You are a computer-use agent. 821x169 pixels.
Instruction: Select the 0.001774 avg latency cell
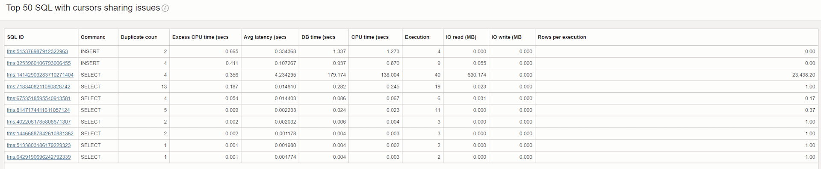point(270,157)
